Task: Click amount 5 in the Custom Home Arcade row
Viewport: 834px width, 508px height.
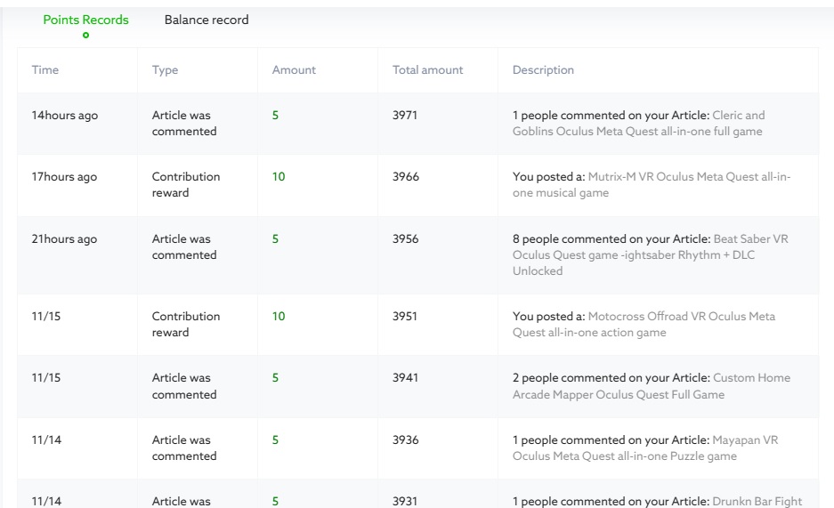Action: (276, 378)
